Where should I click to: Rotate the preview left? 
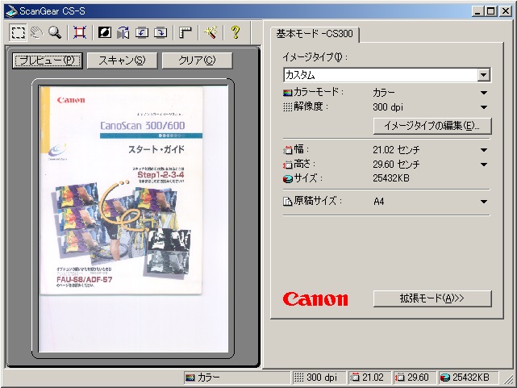(x=142, y=32)
